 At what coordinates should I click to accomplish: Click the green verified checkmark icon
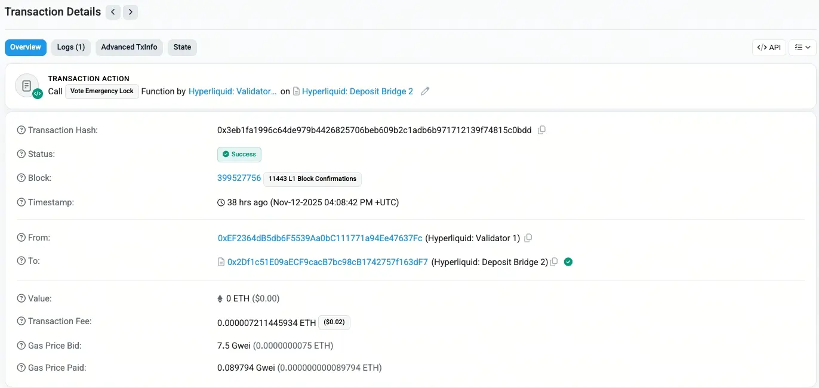pos(568,261)
